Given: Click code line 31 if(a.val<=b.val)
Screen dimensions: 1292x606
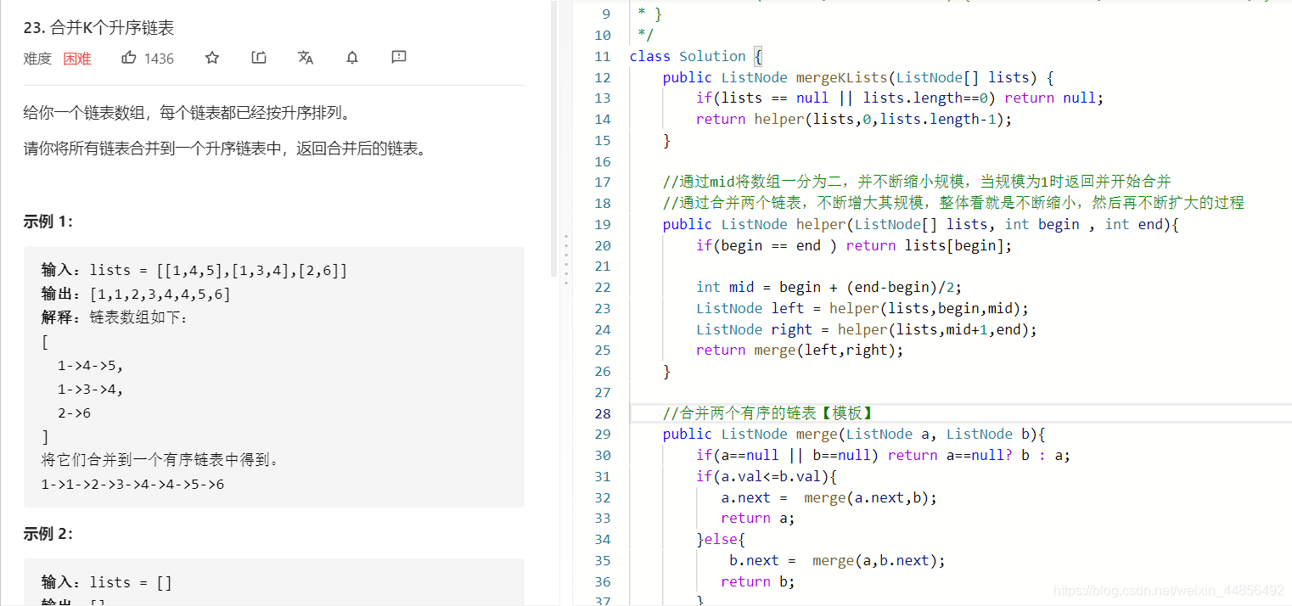Looking at the screenshot, I should (x=767, y=476).
